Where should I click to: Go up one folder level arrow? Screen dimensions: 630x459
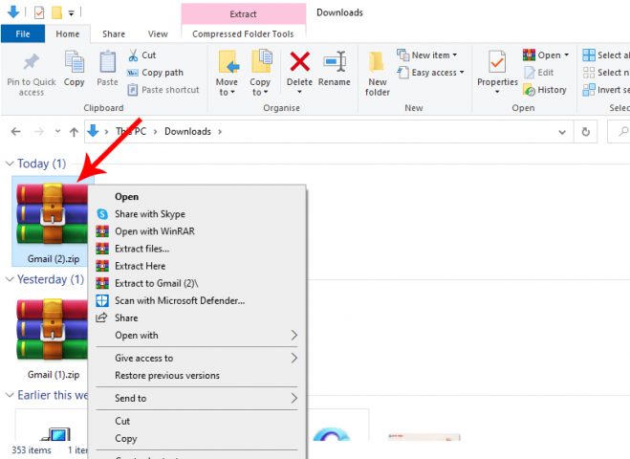(x=74, y=131)
